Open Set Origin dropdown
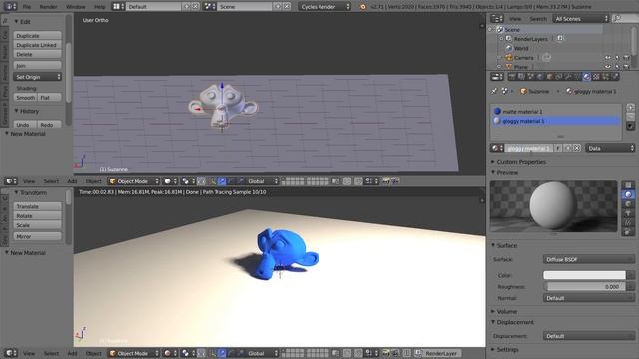This screenshot has height=359, width=639. pos(38,77)
